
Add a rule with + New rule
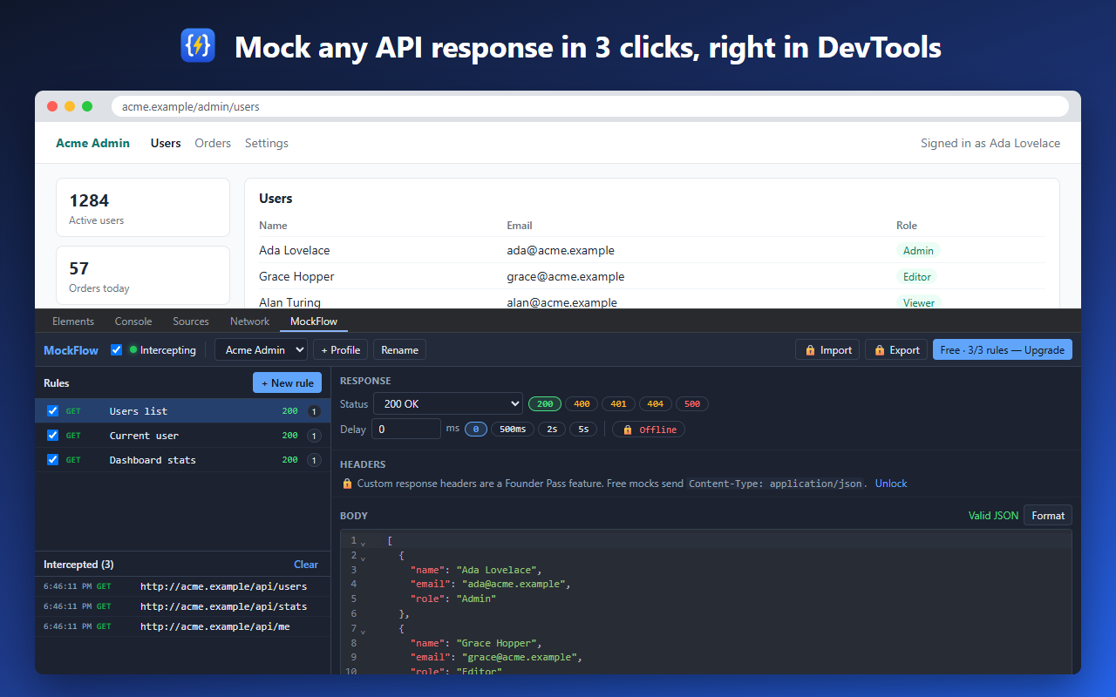288,382
